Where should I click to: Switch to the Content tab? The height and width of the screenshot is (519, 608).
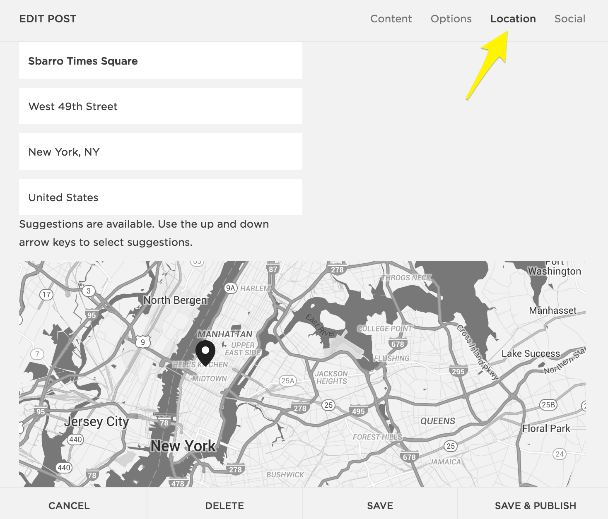(x=391, y=19)
